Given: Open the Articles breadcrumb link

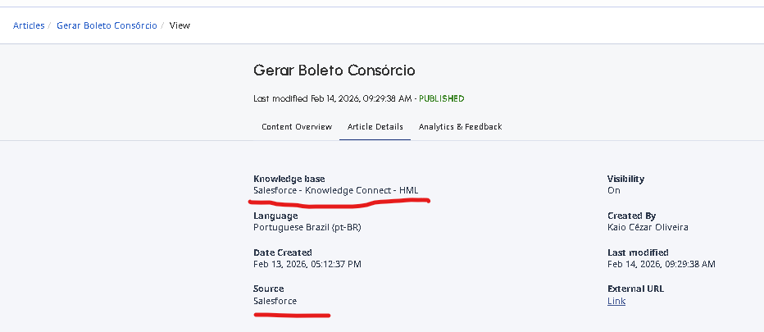Looking at the screenshot, I should [x=29, y=25].
